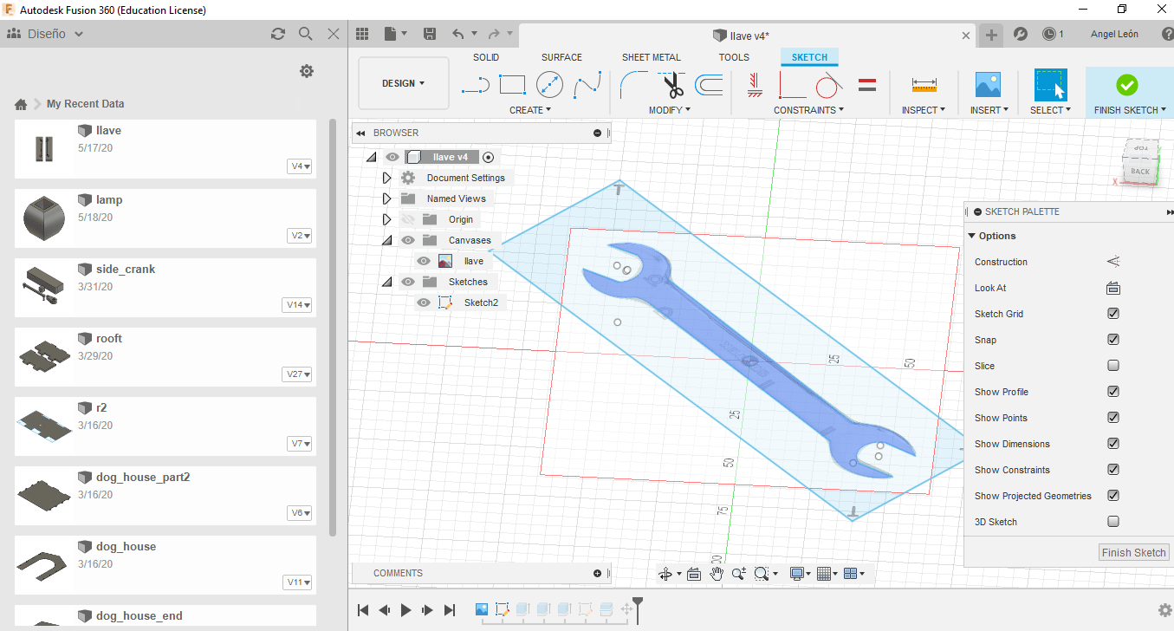Select the Line sketch tool
1174x631 pixels.
[x=476, y=85]
